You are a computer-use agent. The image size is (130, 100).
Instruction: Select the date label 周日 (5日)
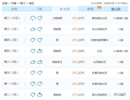[11, 73]
